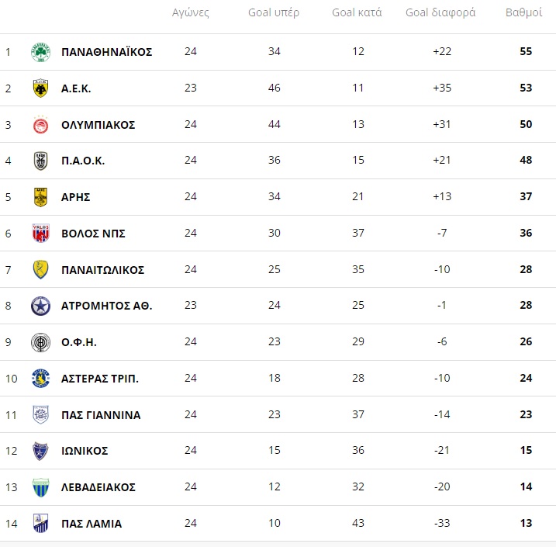The image size is (556, 547).
Task: Click the ΛΕΒΑΔΕΙΑΚΟΣ green-blue striped crest
Action: (x=41, y=487)
